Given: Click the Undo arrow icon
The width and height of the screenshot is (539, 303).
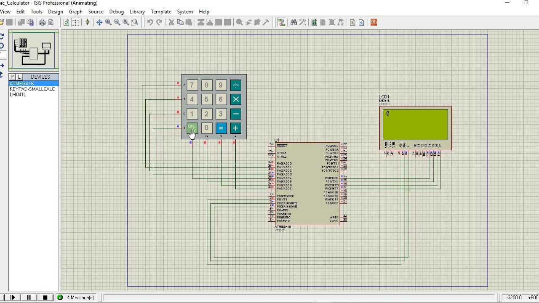Looking at the screenshot, I should pyautogui.click(x=150, y=22).
